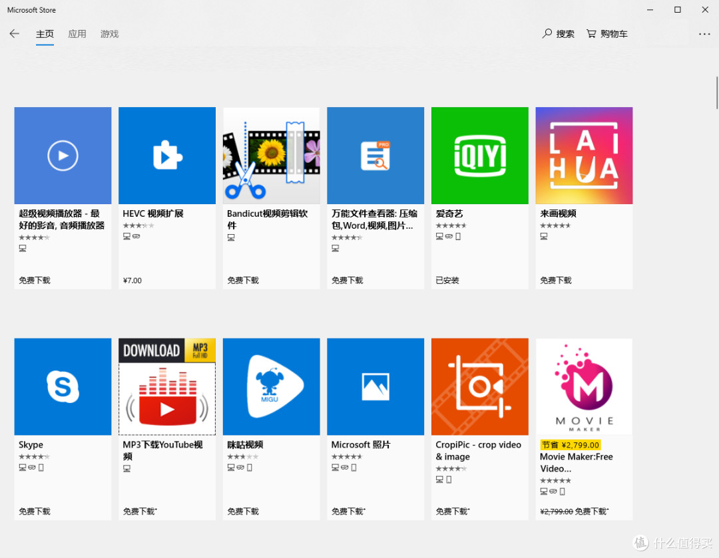719x558 pixels.
Task: Click the 爱奇艺 title text
Action: (449, 213)
